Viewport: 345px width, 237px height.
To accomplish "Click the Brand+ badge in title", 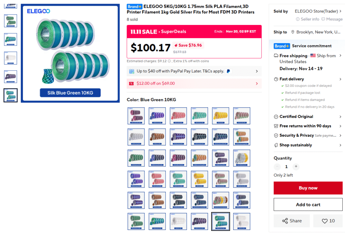I will click(134, 6).
